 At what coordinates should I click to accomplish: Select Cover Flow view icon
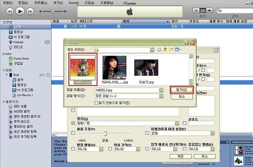point(209,10)
